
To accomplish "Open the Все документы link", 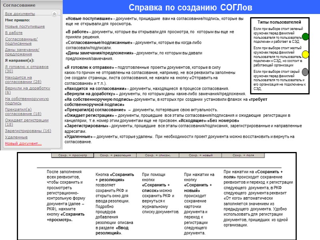I will (x=20, y=14).
